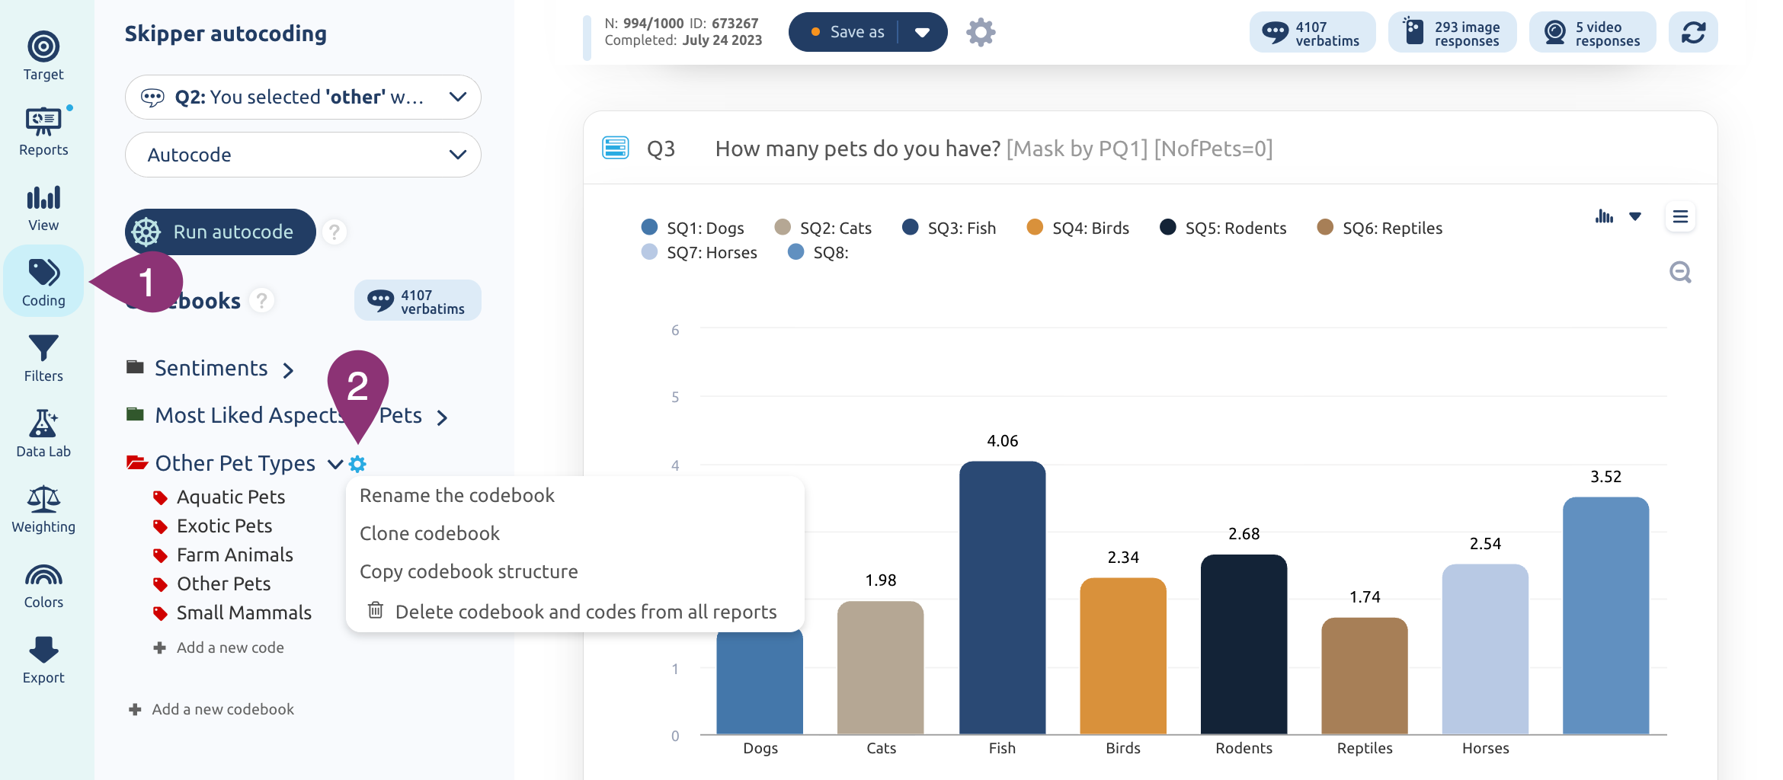Toggle SQ4: Birds legend series

pos(1077,228)
